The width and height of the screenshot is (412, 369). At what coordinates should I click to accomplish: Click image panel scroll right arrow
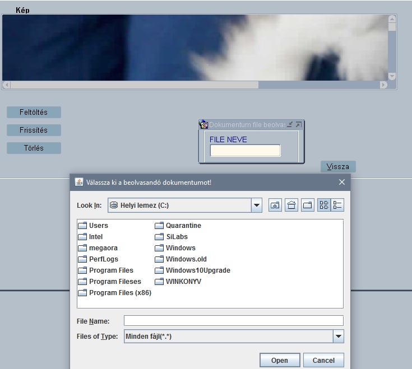(383, 85)
